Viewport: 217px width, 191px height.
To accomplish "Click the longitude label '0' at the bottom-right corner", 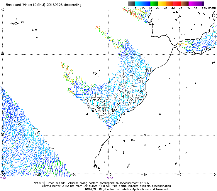I will tap(215, 175).
